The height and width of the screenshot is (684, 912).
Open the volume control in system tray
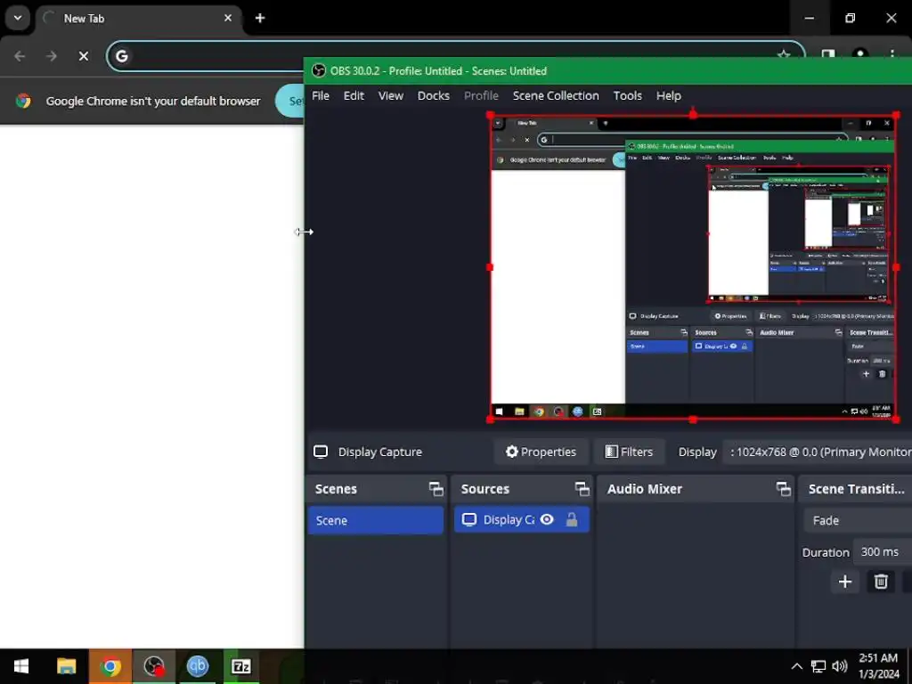pos(839,666)
